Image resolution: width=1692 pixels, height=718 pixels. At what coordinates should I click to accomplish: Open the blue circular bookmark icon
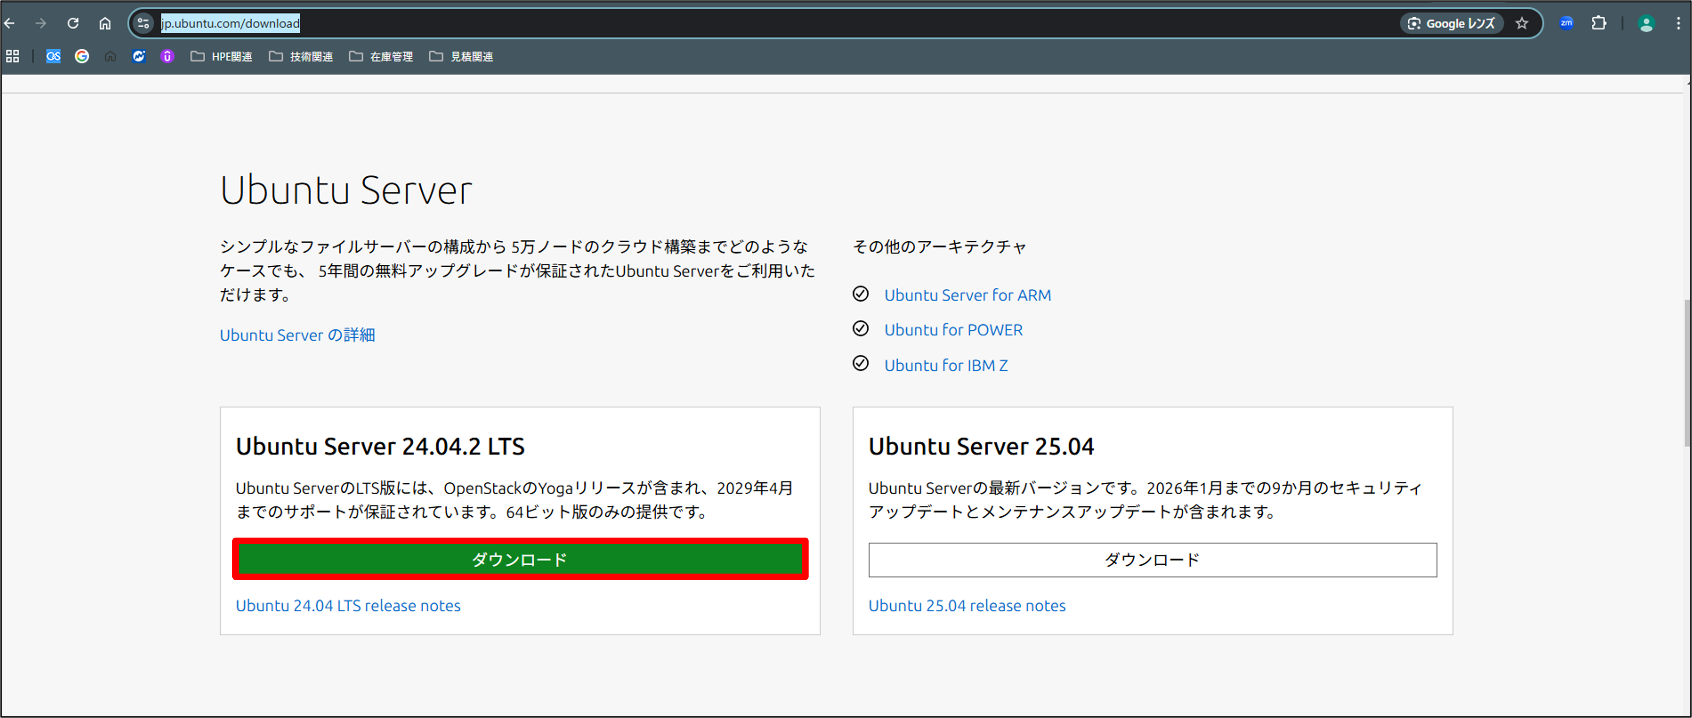coord(139,56)
